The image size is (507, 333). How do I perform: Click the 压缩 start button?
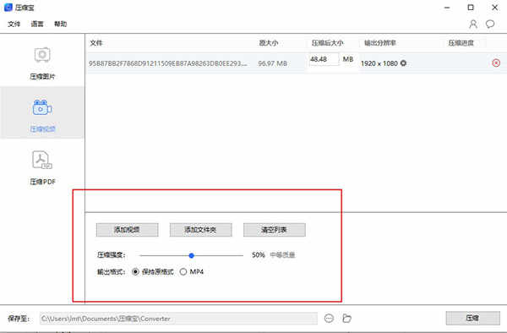472,318
